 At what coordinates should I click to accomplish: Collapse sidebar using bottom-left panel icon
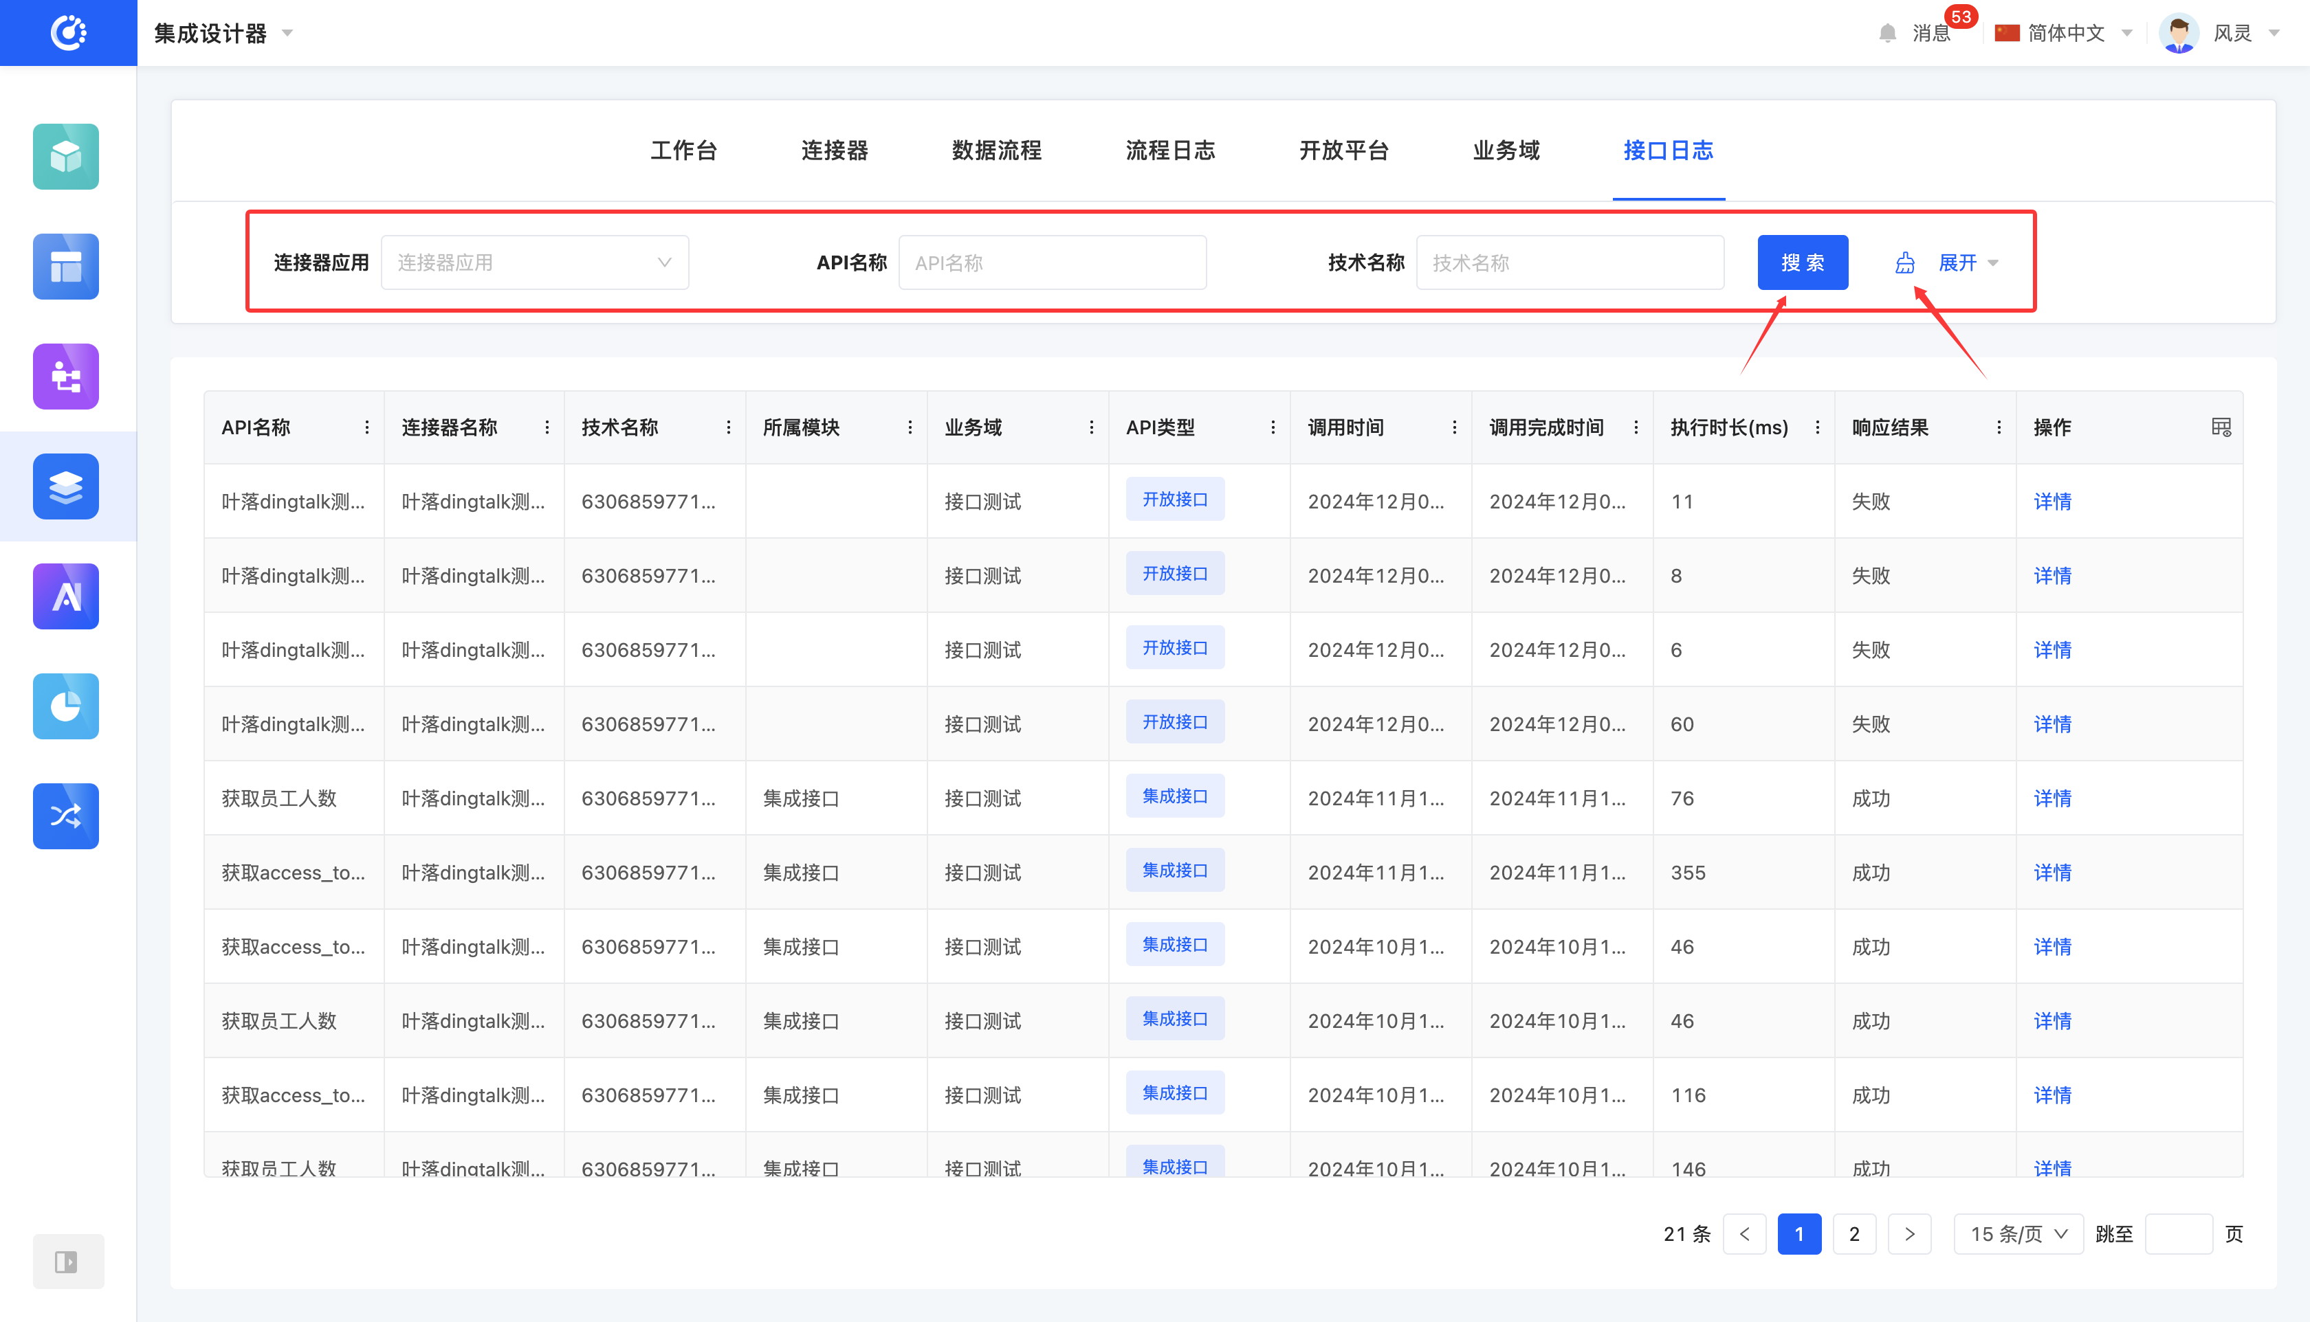66,1261
